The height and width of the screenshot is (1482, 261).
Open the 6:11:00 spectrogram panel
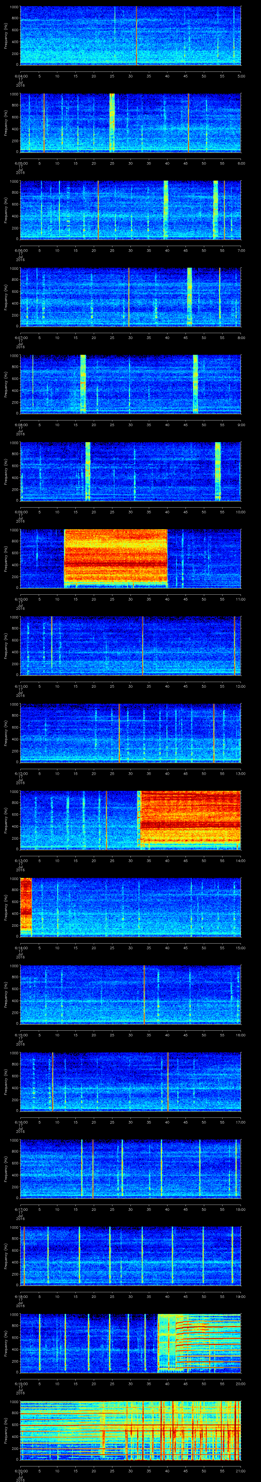click(x=130, y=645)
